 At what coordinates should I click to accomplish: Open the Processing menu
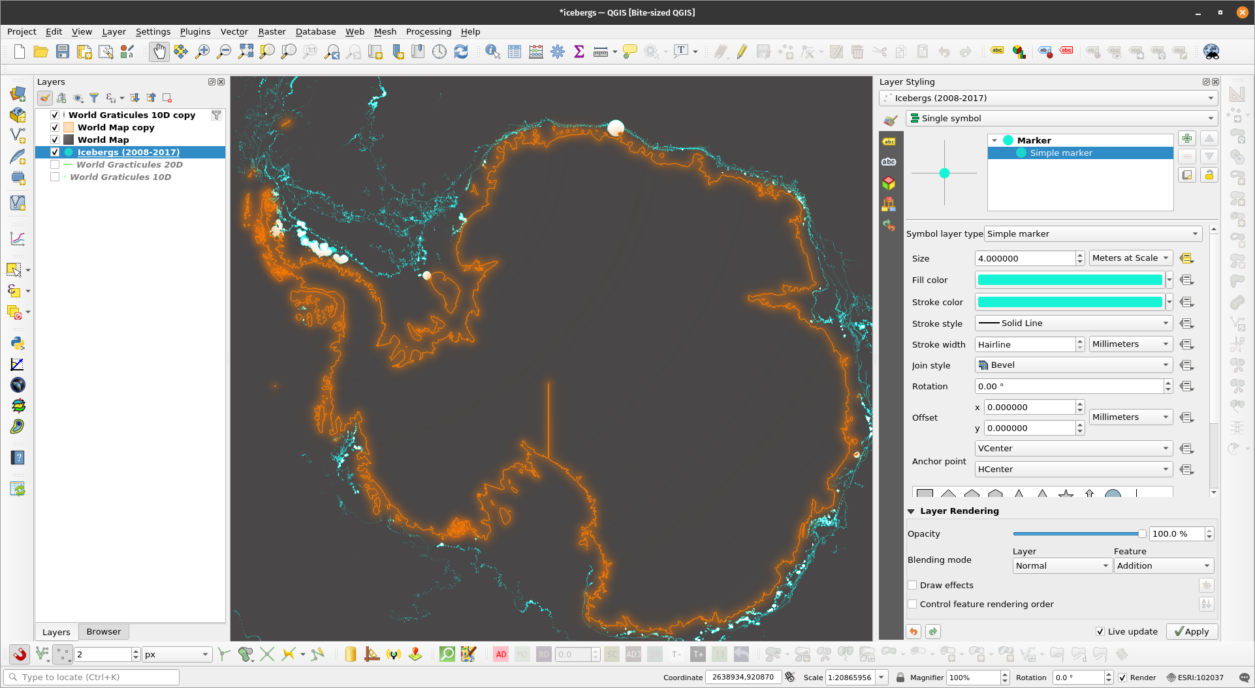[428, 31]
